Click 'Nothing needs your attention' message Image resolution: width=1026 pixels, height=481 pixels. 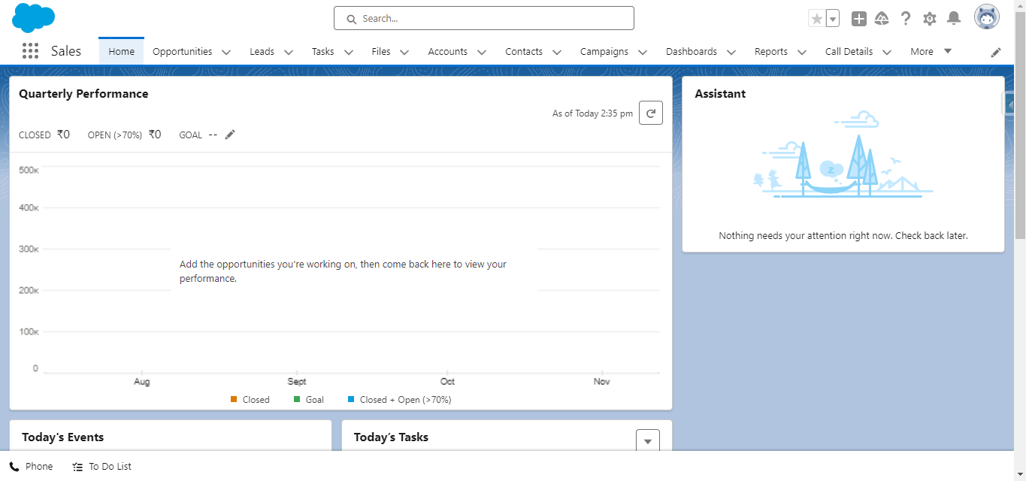tap(843, 235)
